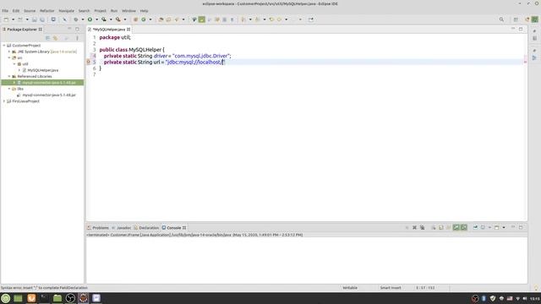The image size is (541, 304).
Task: Open the dropdown arrow next to the Run button
Action: pyautogui.click(x=96, y=19)
